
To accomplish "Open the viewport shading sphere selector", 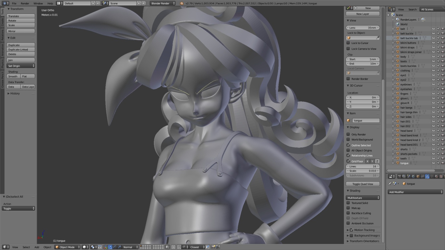I will click(x=85, y=247).
